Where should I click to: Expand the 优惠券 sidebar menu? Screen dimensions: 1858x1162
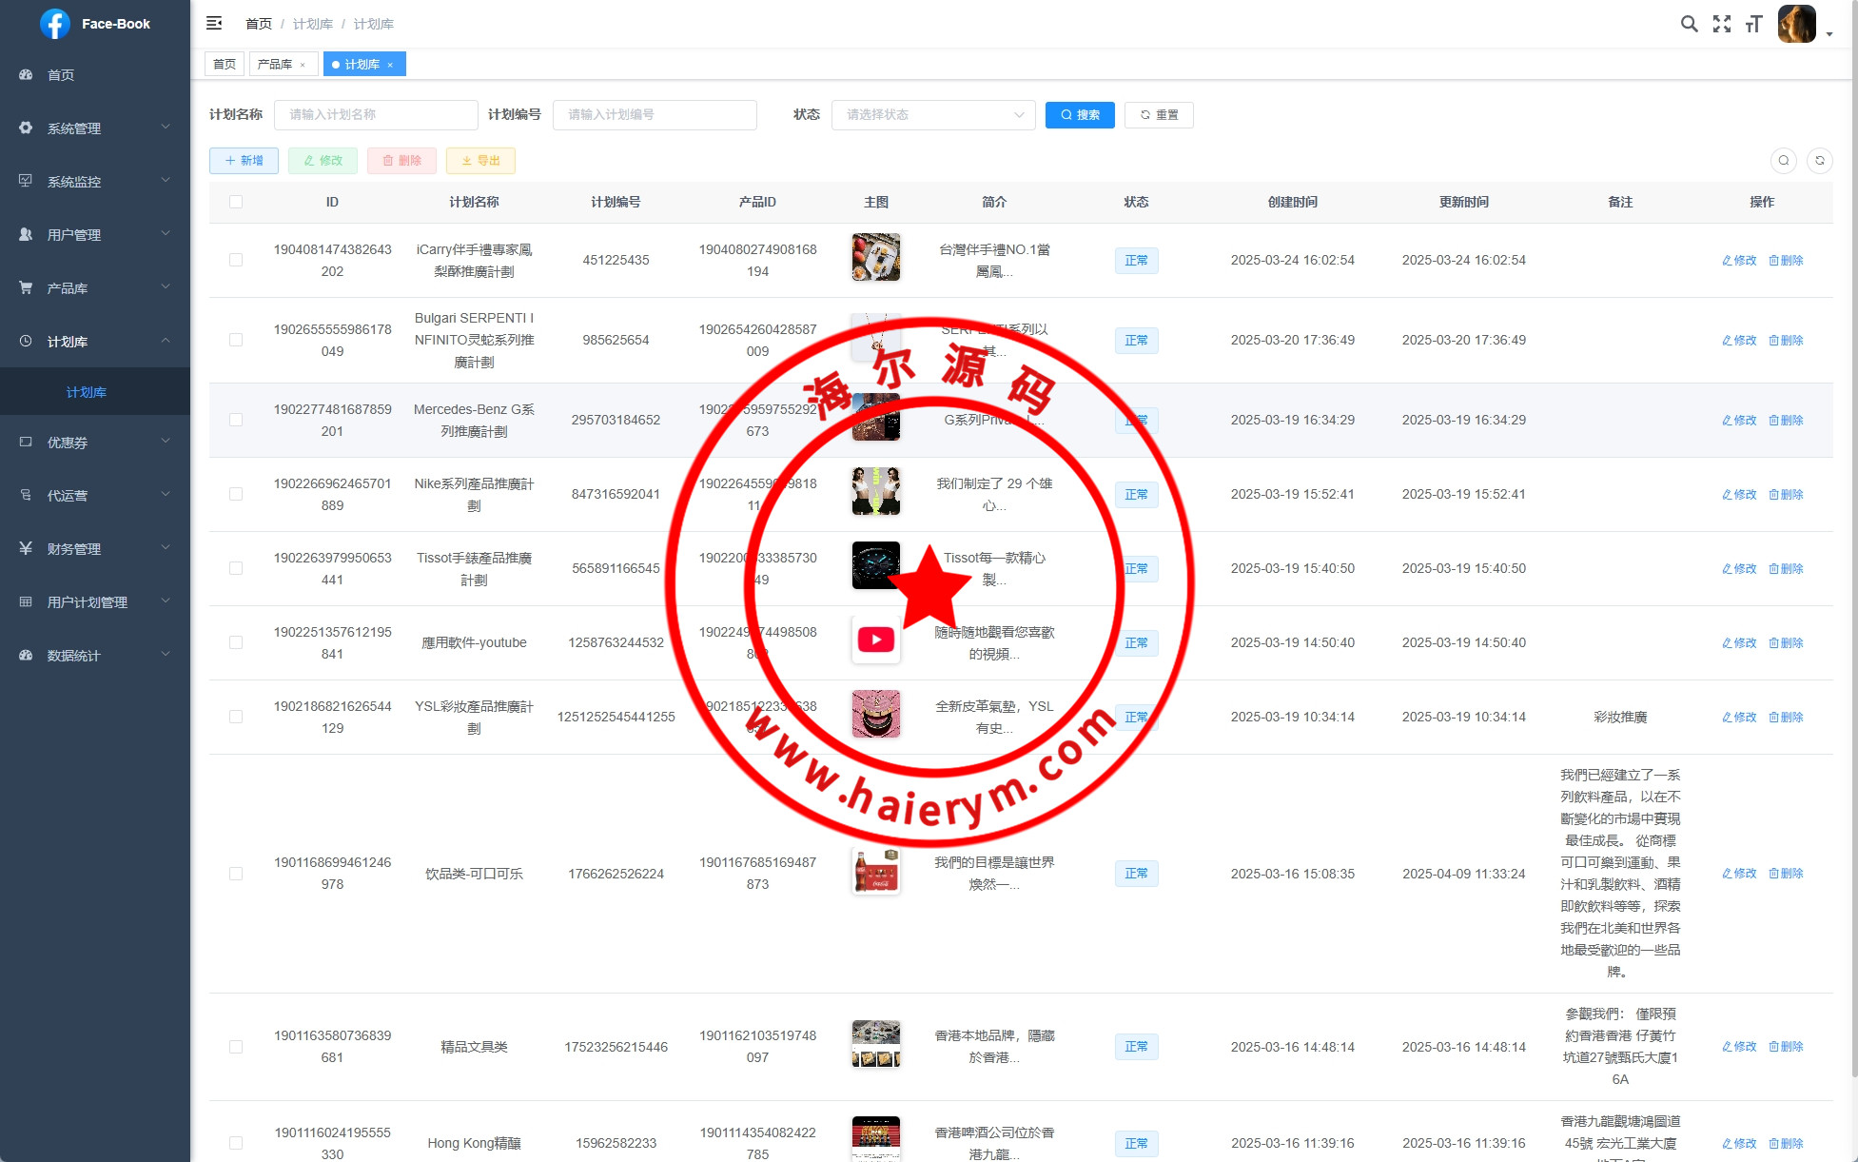[x=95, y=442]
